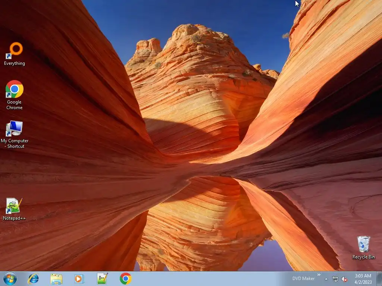Launch Internet Explorer from the taskbar
Viewport: 382px width, 286px height.
click(x=33, y=279)
